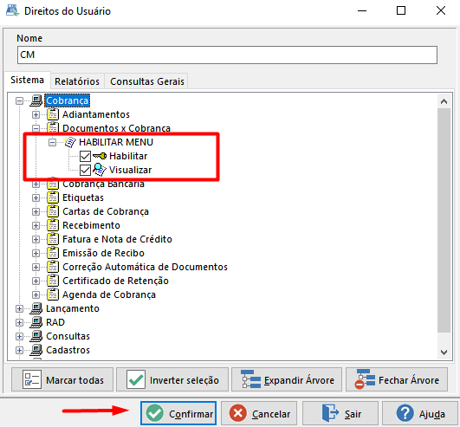Click the Cartas de Cobrança notepad icon

(53, 211)
